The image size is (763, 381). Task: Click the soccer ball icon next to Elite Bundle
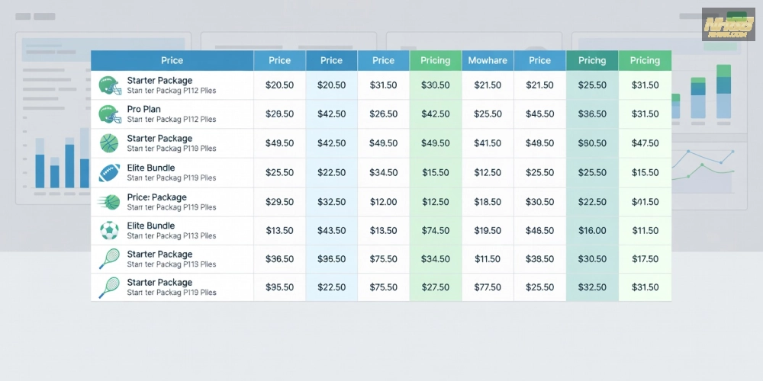(109, 230)
